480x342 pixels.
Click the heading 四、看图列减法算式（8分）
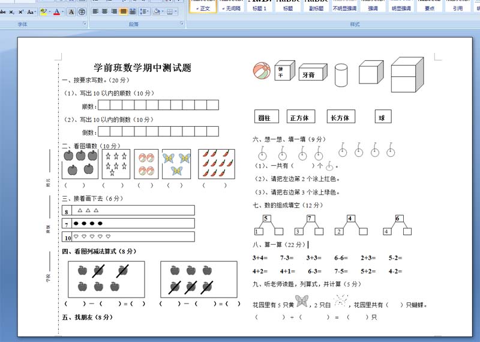tap(99, 251)
